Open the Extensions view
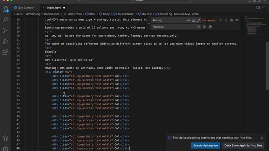269x151 pixels. pos(5,52)
